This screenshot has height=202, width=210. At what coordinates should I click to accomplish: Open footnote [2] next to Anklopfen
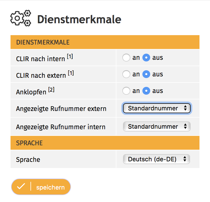51,90
